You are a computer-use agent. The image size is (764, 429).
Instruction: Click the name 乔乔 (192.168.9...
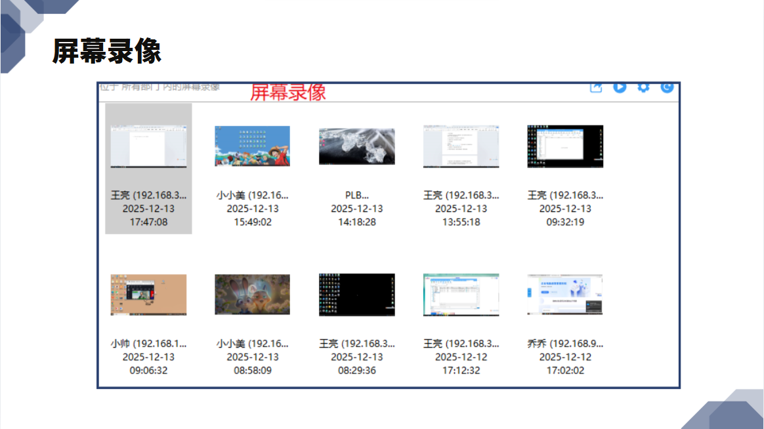pos(565,344)
